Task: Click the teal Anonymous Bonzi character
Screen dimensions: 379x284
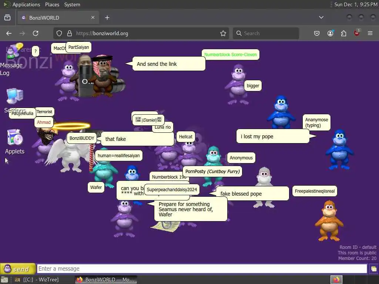Action: click(214, 157)
